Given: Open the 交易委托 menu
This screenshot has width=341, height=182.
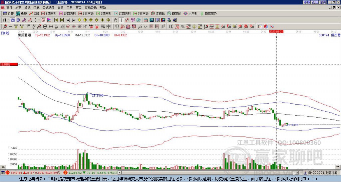Looking at the screenshot, I should pos(91,8).
